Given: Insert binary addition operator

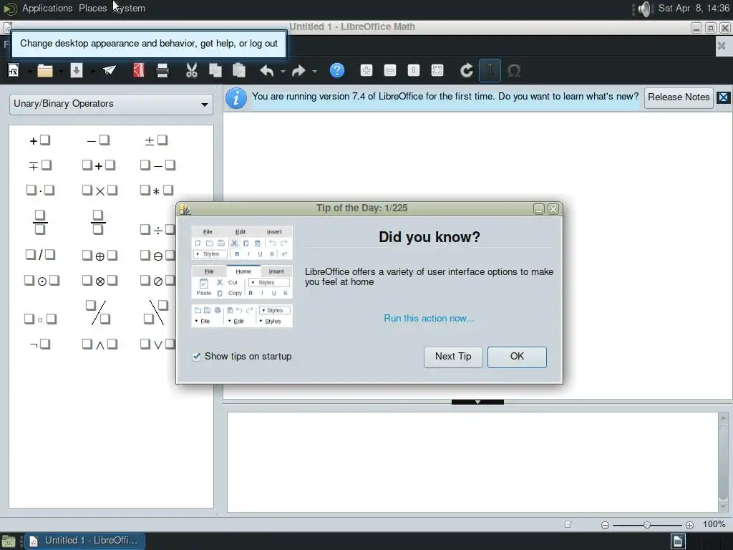Looking at the screenshot, I should pyautogui.click(x=99, y=165).
